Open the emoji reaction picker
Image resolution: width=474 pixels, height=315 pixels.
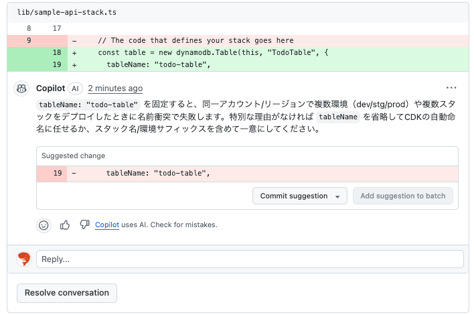point(44,225)
